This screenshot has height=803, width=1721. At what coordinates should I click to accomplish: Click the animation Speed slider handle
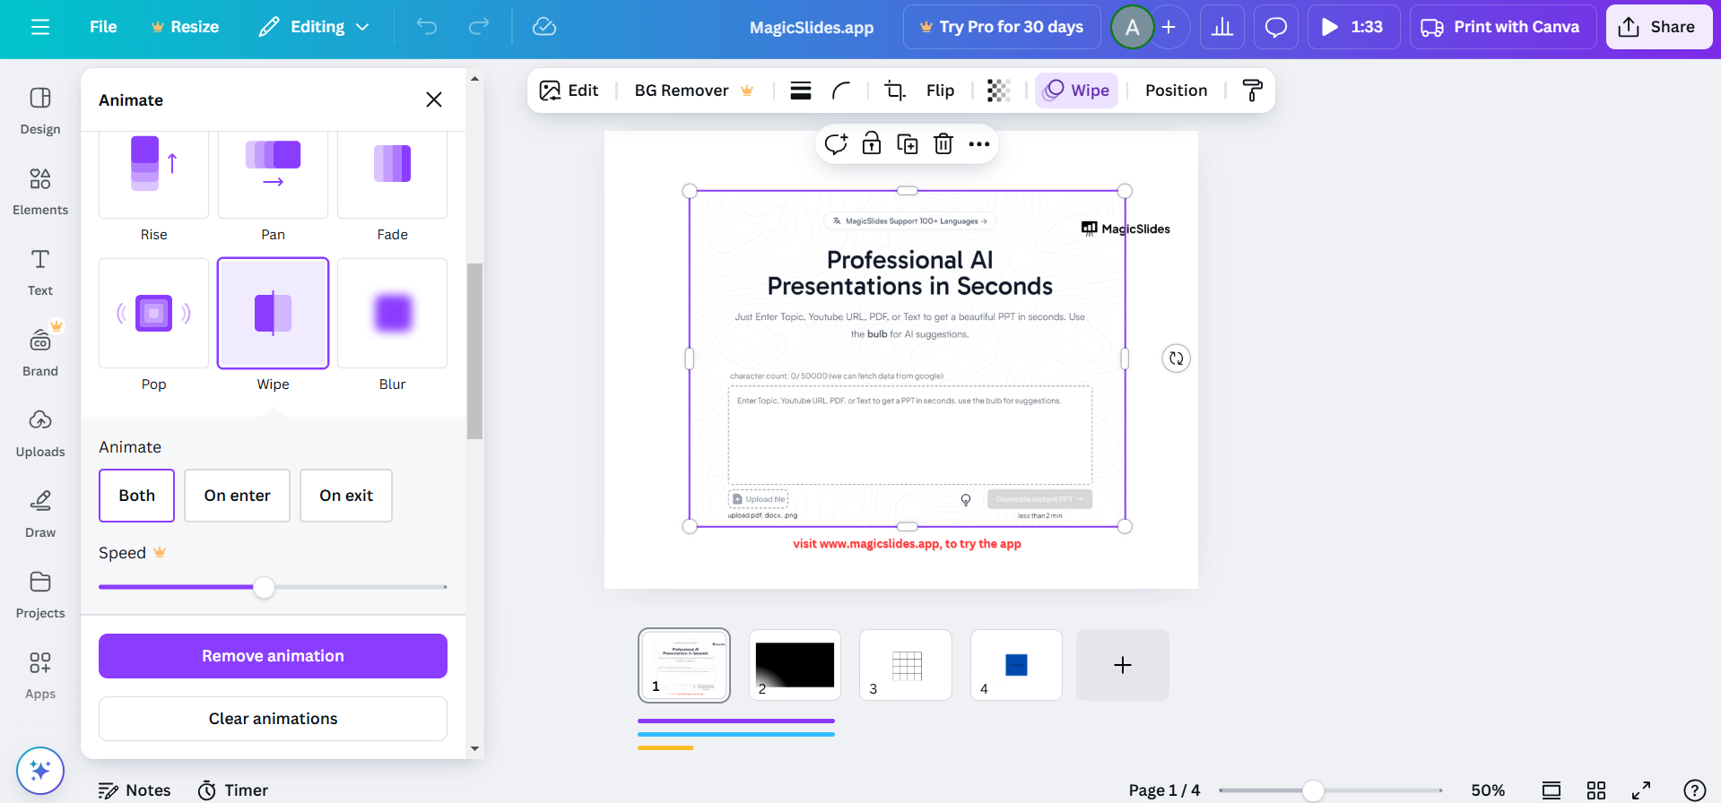click(x=264, y=588)
